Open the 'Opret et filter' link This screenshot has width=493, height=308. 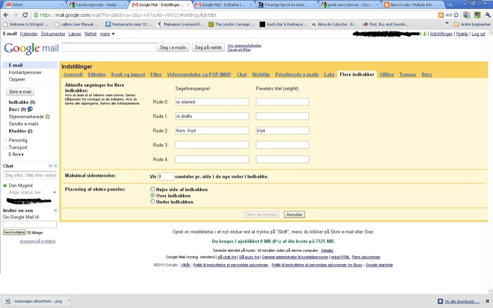[x=239, y=50]
